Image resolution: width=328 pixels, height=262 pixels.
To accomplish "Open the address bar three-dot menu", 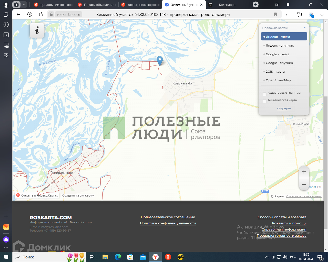I will (x=287, y=14).
